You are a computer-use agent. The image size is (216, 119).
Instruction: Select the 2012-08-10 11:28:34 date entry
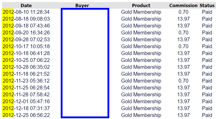[26, 12]
